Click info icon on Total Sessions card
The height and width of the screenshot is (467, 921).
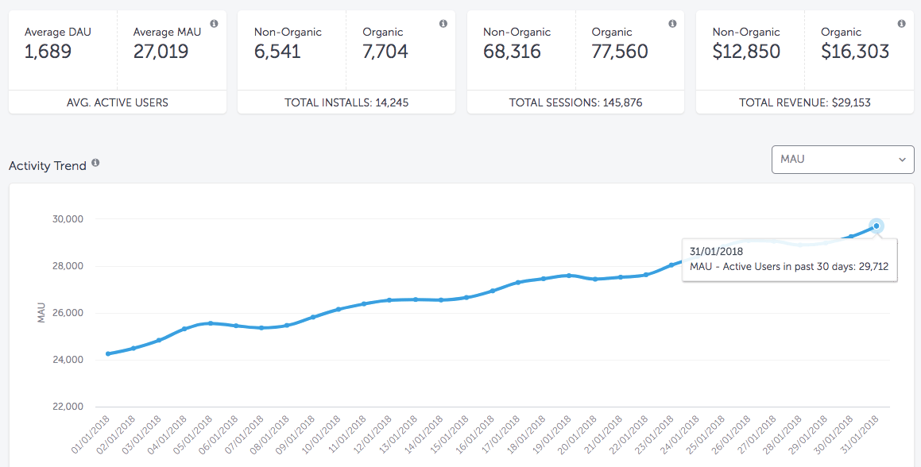pyautogui.click(x=672, y=24)
